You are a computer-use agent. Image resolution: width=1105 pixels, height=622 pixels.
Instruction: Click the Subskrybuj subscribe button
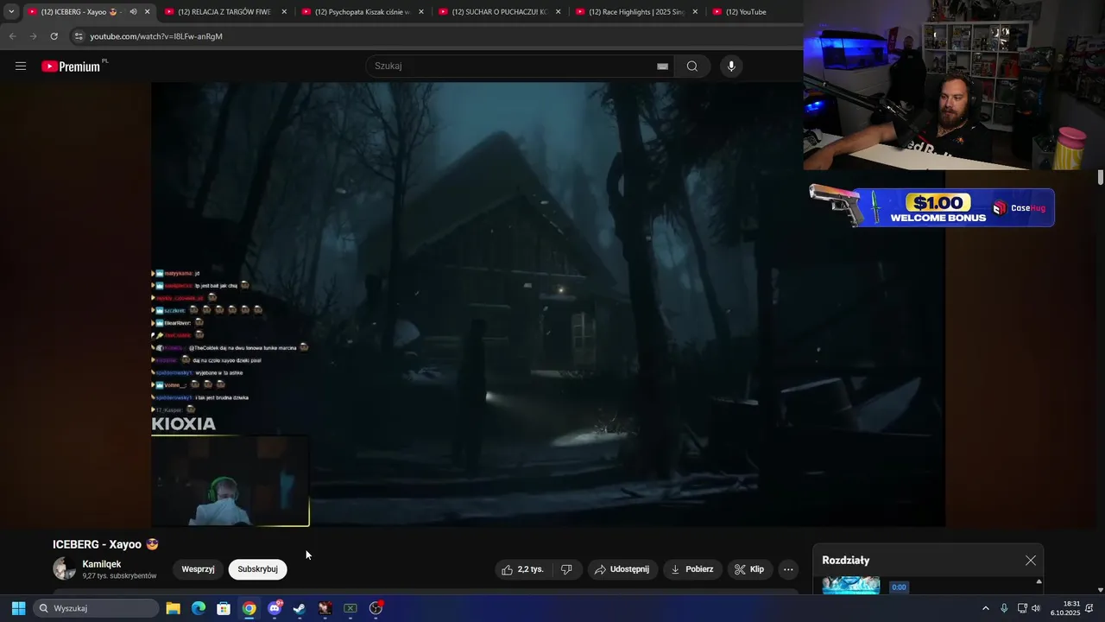point(257,569)
